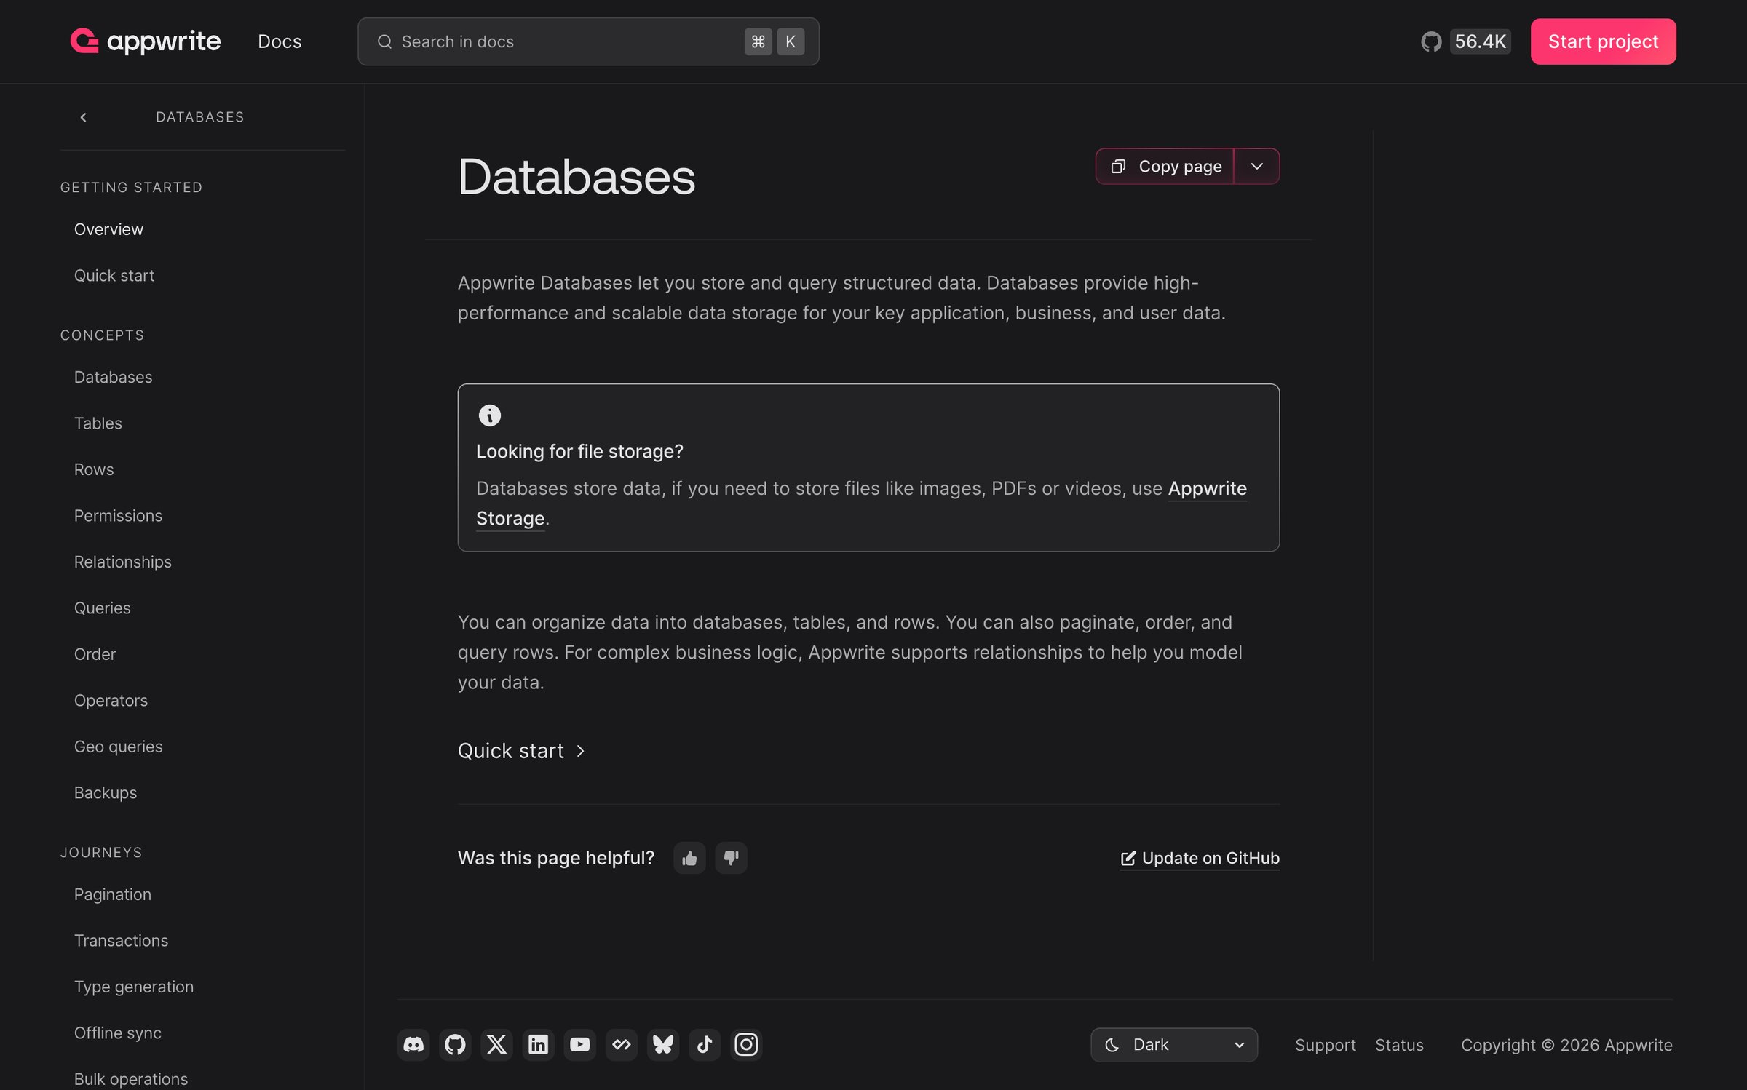This screenshot has height=1090, width=1747.
Task: Click the "Was this page helpful?" text
Action: pos(556,858)
